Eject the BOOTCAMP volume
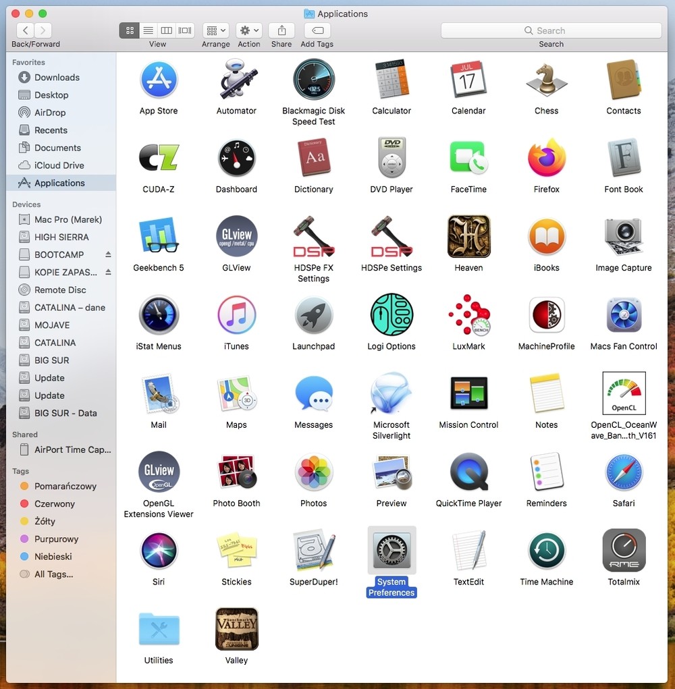 (x=108, y=254)
